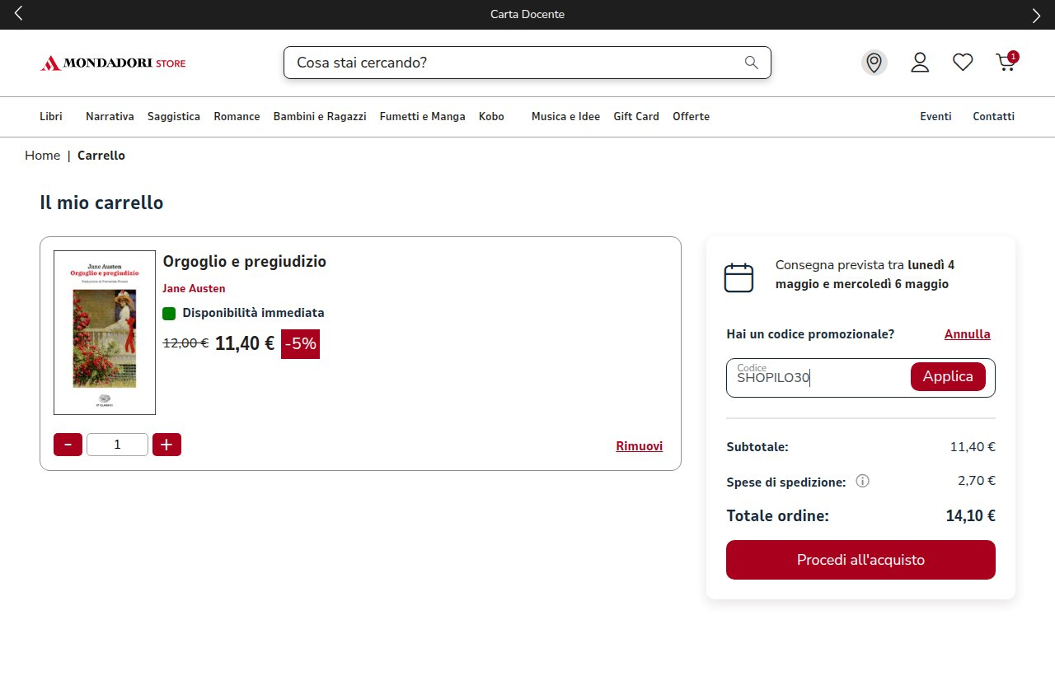
Task: Click the quantity input field
Action: [117, 445]
